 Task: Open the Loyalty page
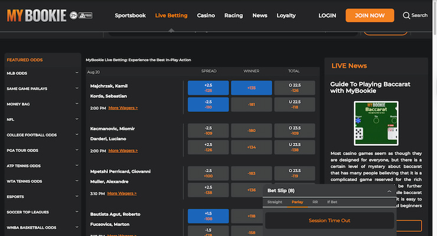286,15
